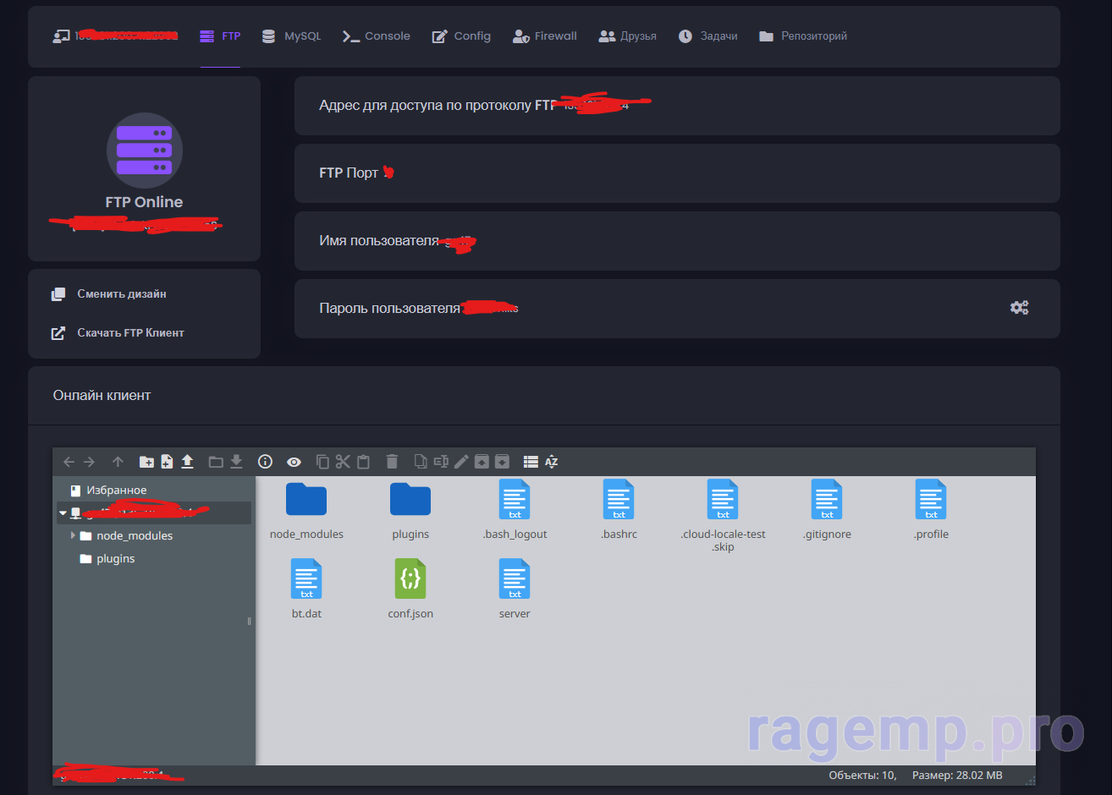
Task: Click the open folder toolbar icon
Action: click(216, 462)
